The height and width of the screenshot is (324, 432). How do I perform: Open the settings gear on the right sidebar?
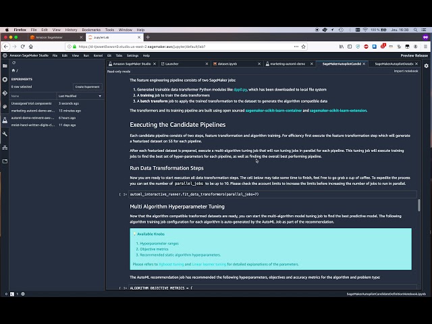pyautogui.click(x=426, y=66)
